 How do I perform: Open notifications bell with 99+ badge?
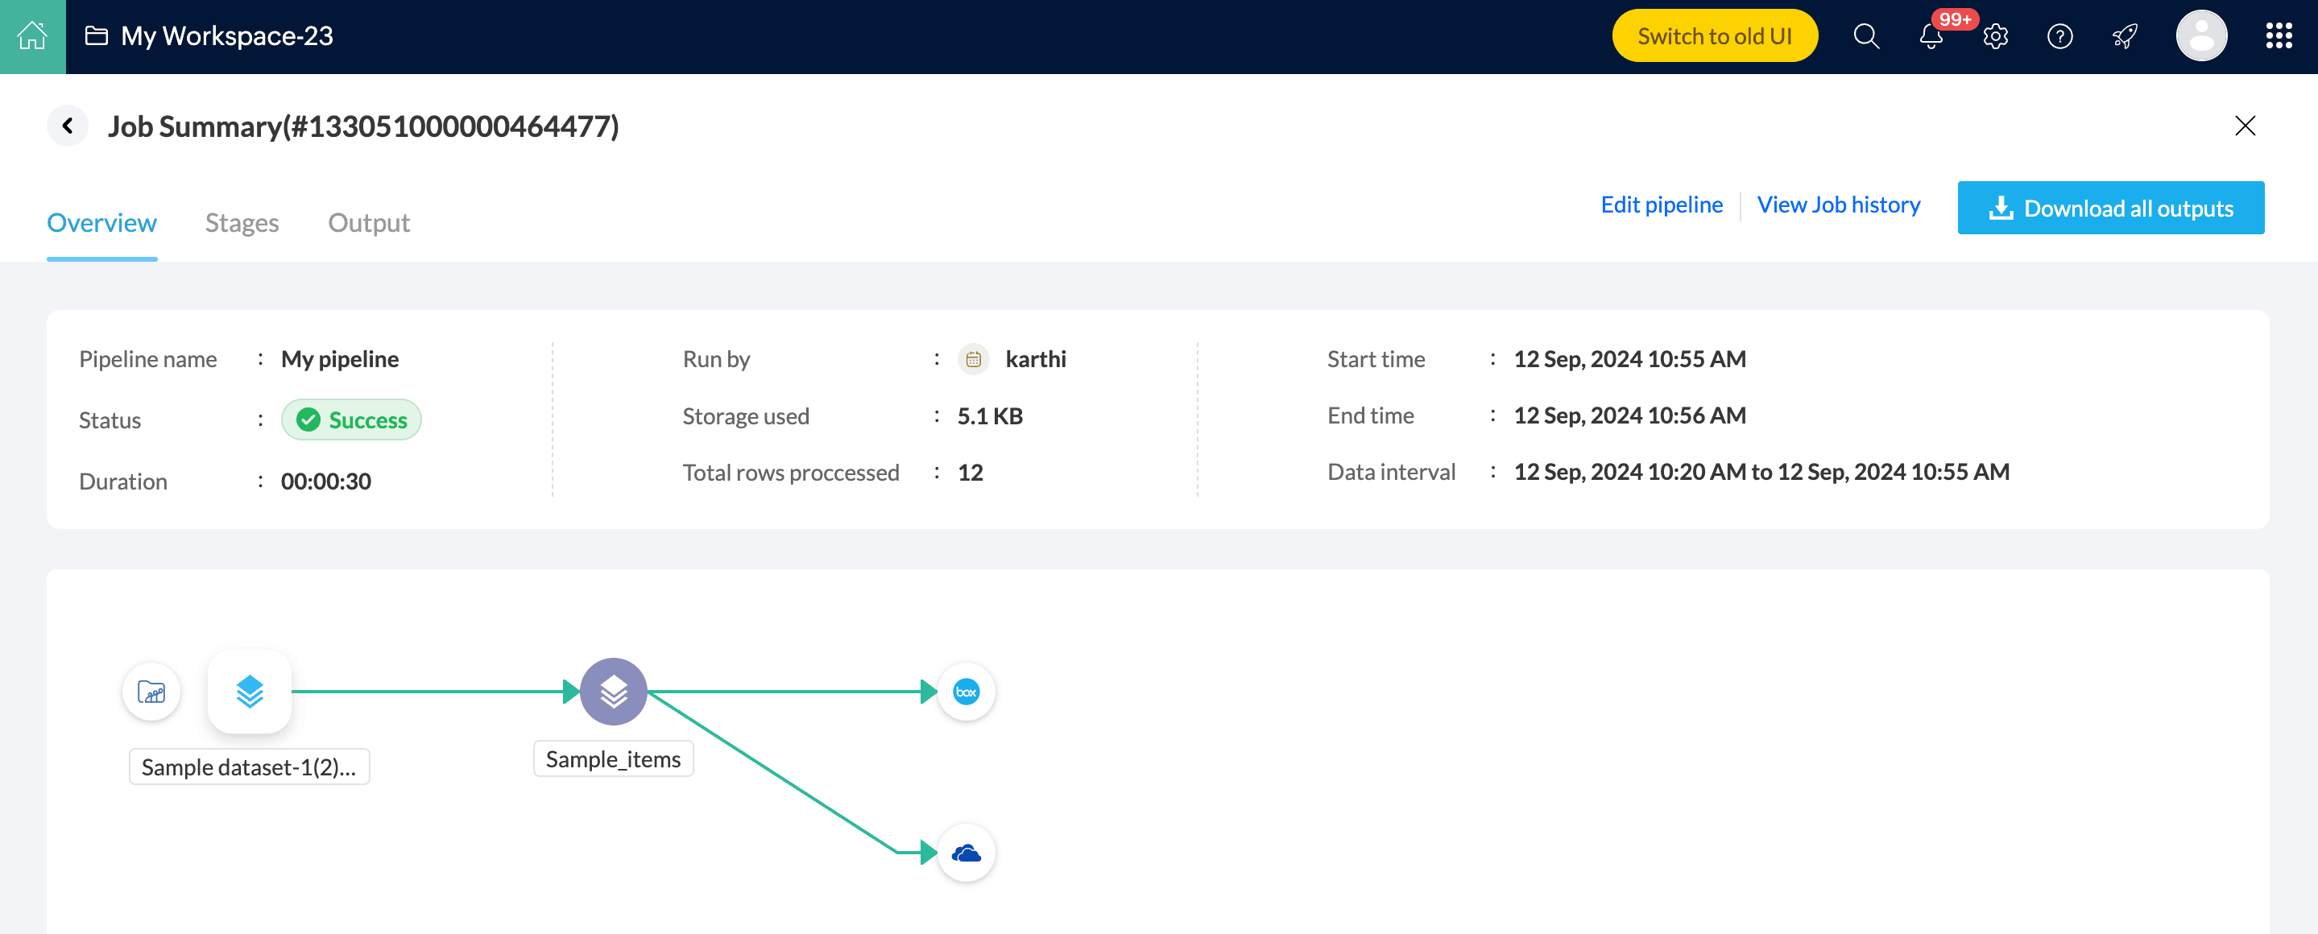1930,36
